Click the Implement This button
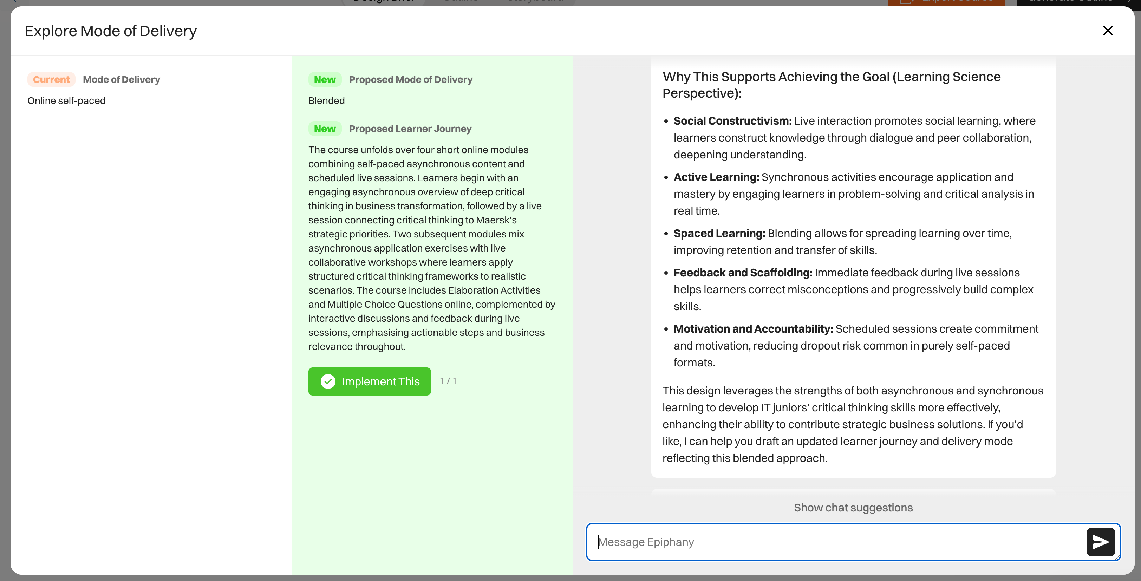This screenshot has height=581, width=1141. [370, 381]
